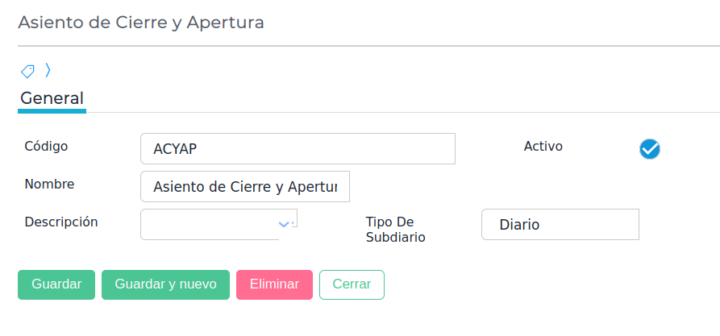Click the breadcrumb chevron arrow icon
The image size is (720, 336).
click(48, 71)
